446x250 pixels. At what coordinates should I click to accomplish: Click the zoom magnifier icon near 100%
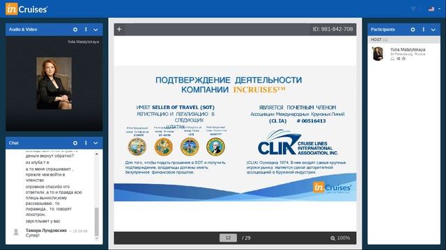(333, 238)
